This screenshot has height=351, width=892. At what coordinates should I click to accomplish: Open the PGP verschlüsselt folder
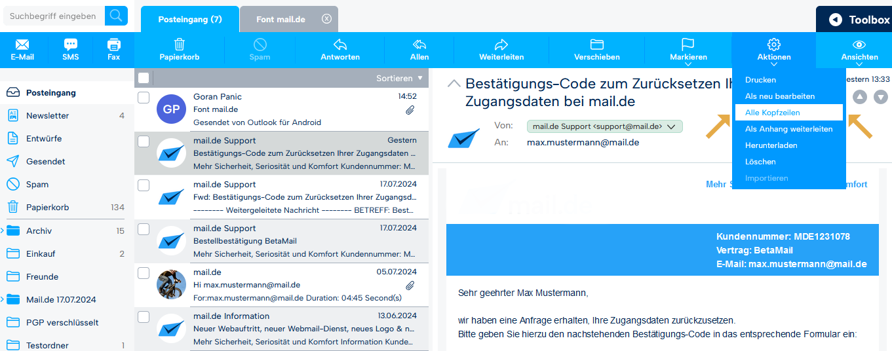pyautogui.click(x=66, y=322)
